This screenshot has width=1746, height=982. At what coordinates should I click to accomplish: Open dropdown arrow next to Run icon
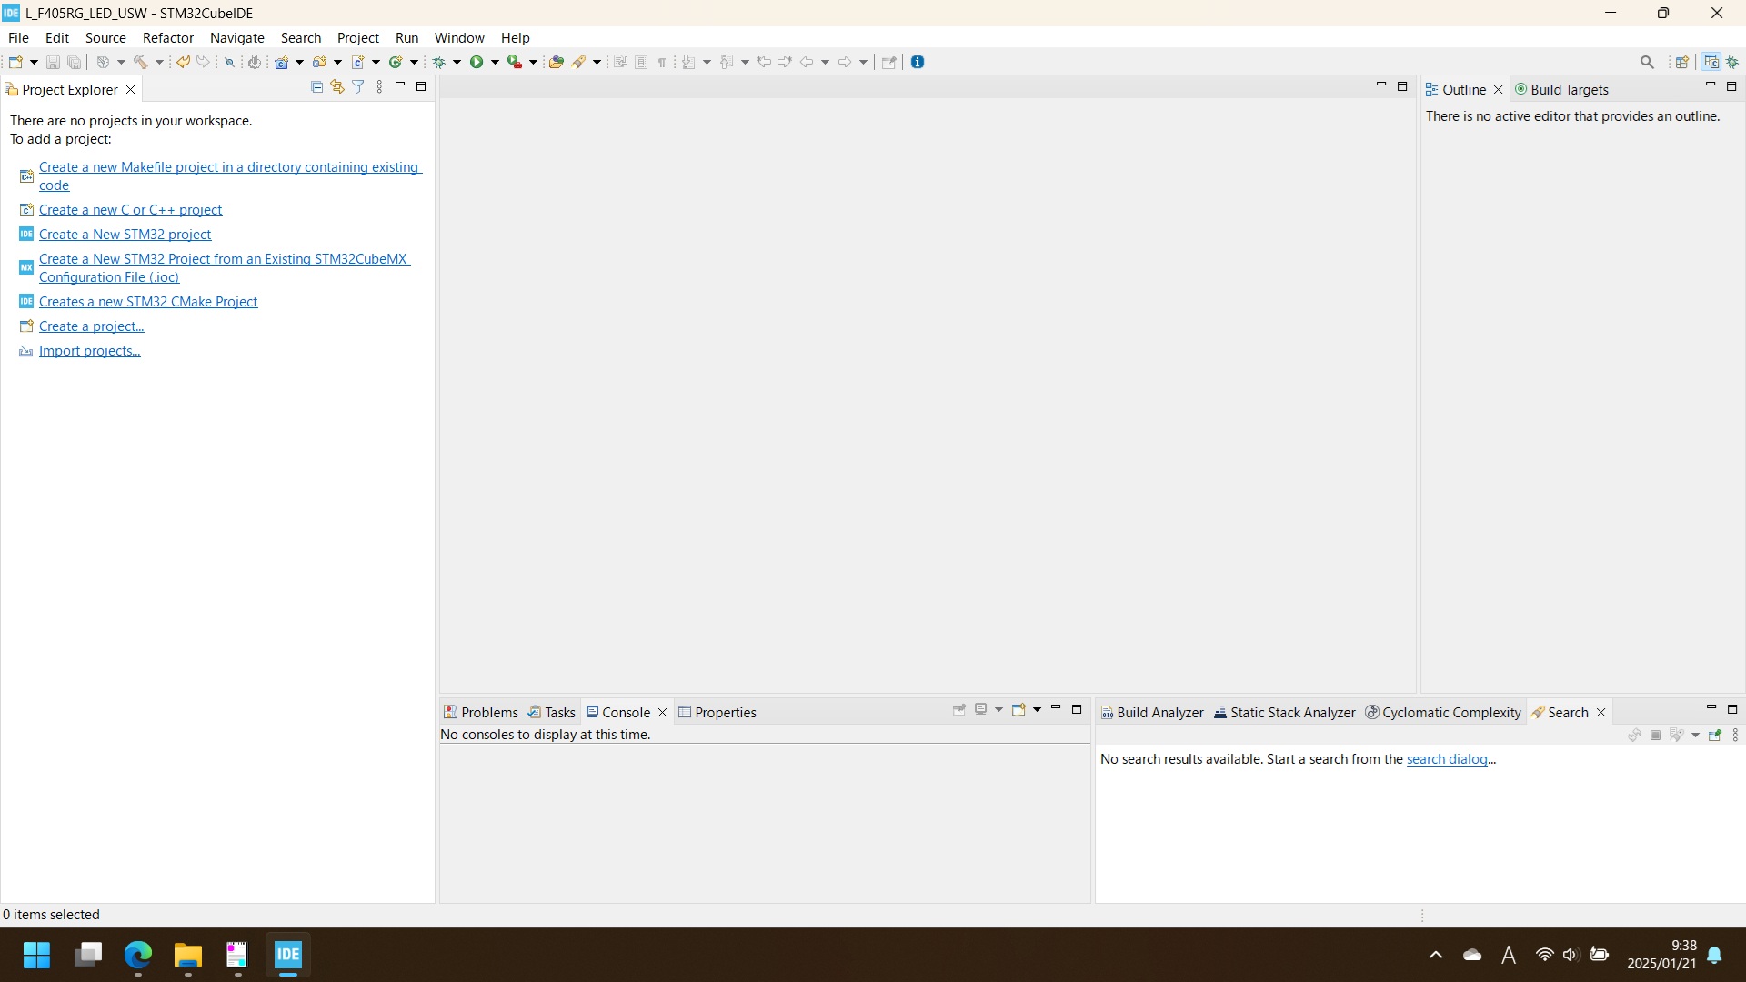click(495, 62)
